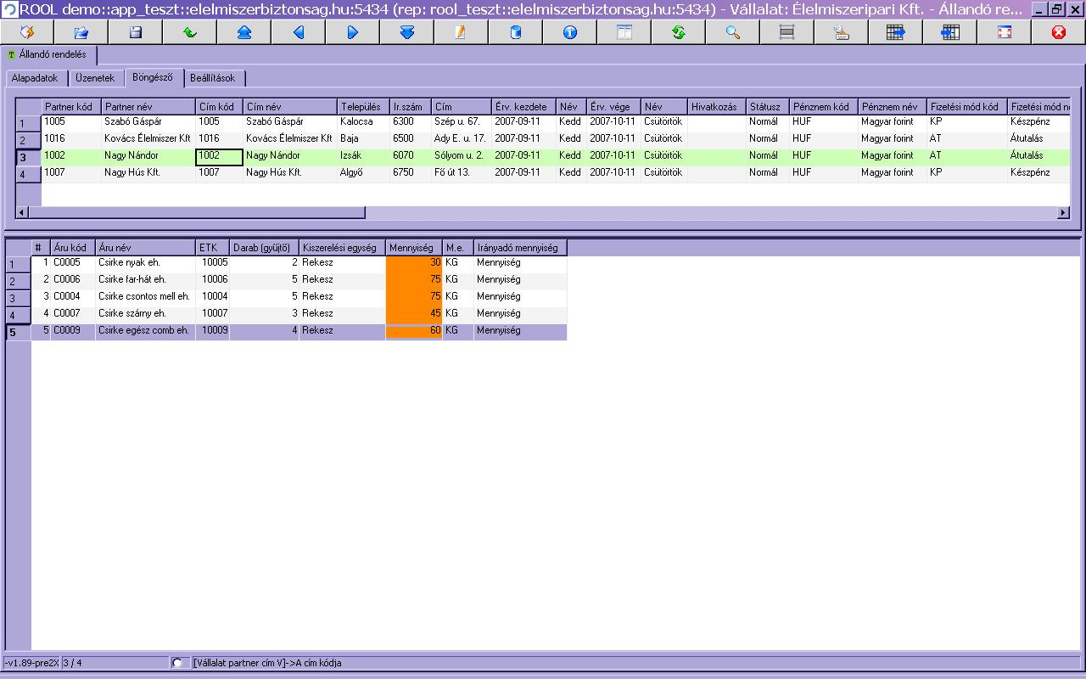The image size is (1086, 679).
Task: Jump to first record using the top arrow icon
Action: pyautogui.click(x=244, y=32)
